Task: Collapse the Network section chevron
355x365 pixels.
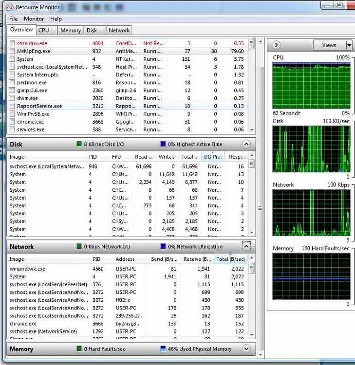Action: click(x=246, y=246)
